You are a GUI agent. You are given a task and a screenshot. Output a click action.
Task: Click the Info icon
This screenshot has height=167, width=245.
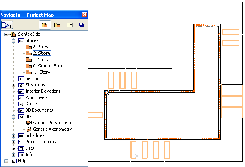tap(21, 155)
